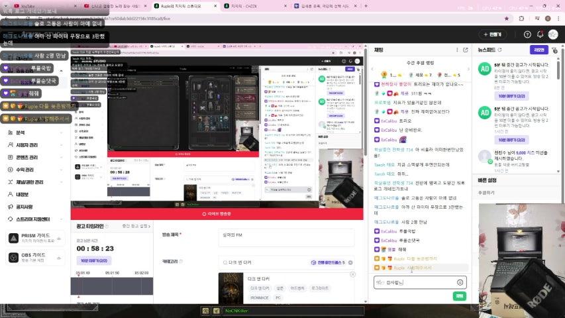Click the first green AD avatar icon
The height and width of the screenshot is (318, 565).
tap(485, 69)
